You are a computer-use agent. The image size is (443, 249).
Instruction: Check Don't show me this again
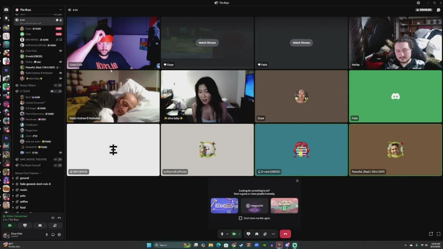pyautogui.click(x=241, y=218)
